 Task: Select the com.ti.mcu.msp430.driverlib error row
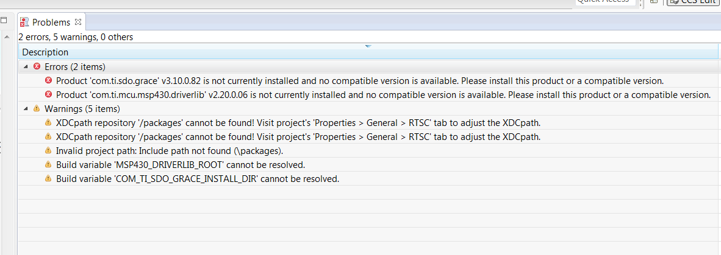[x=383, y=95]
